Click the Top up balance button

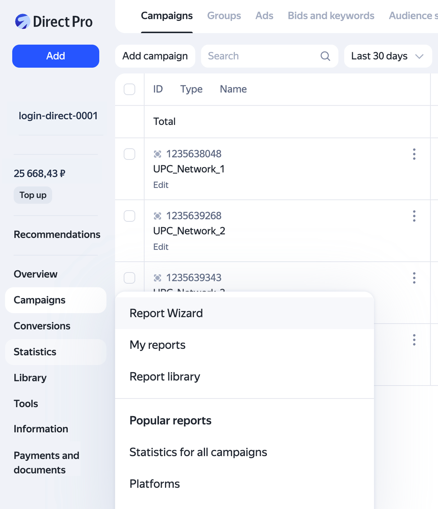coord(33,195)
